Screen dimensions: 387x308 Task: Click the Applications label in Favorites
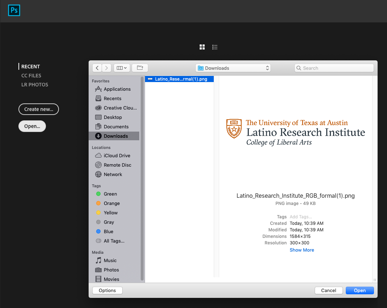117,89
